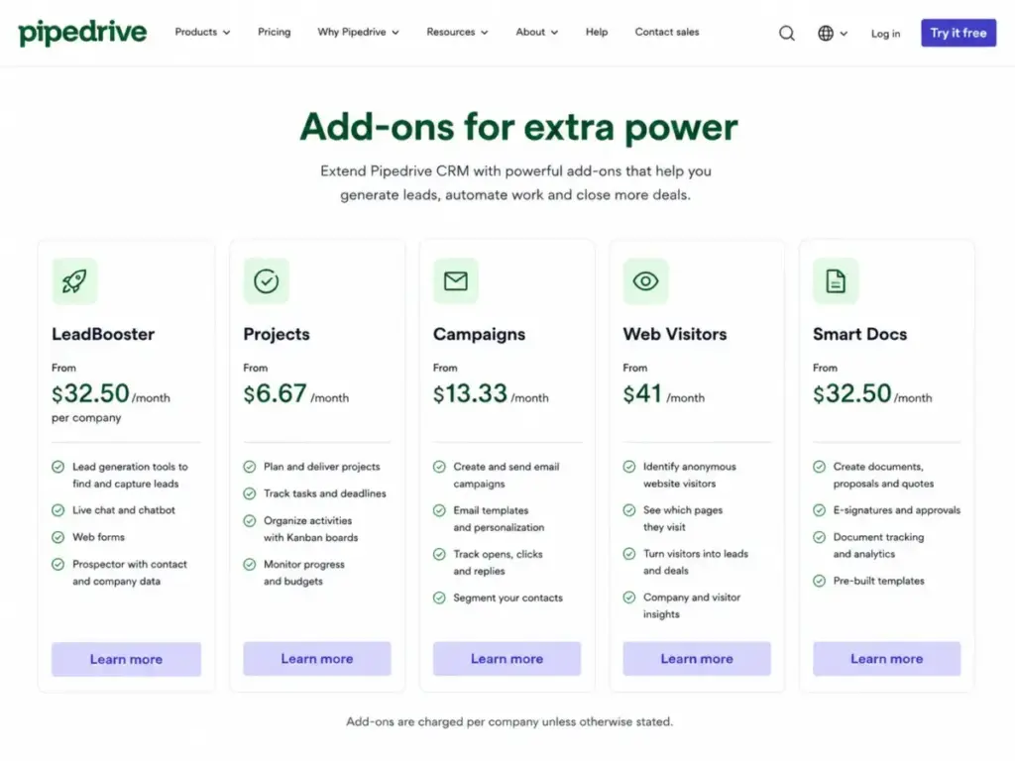Click the Web Visitors eye icon
This screenshot has height=761, width=1015.
(645, 280)
